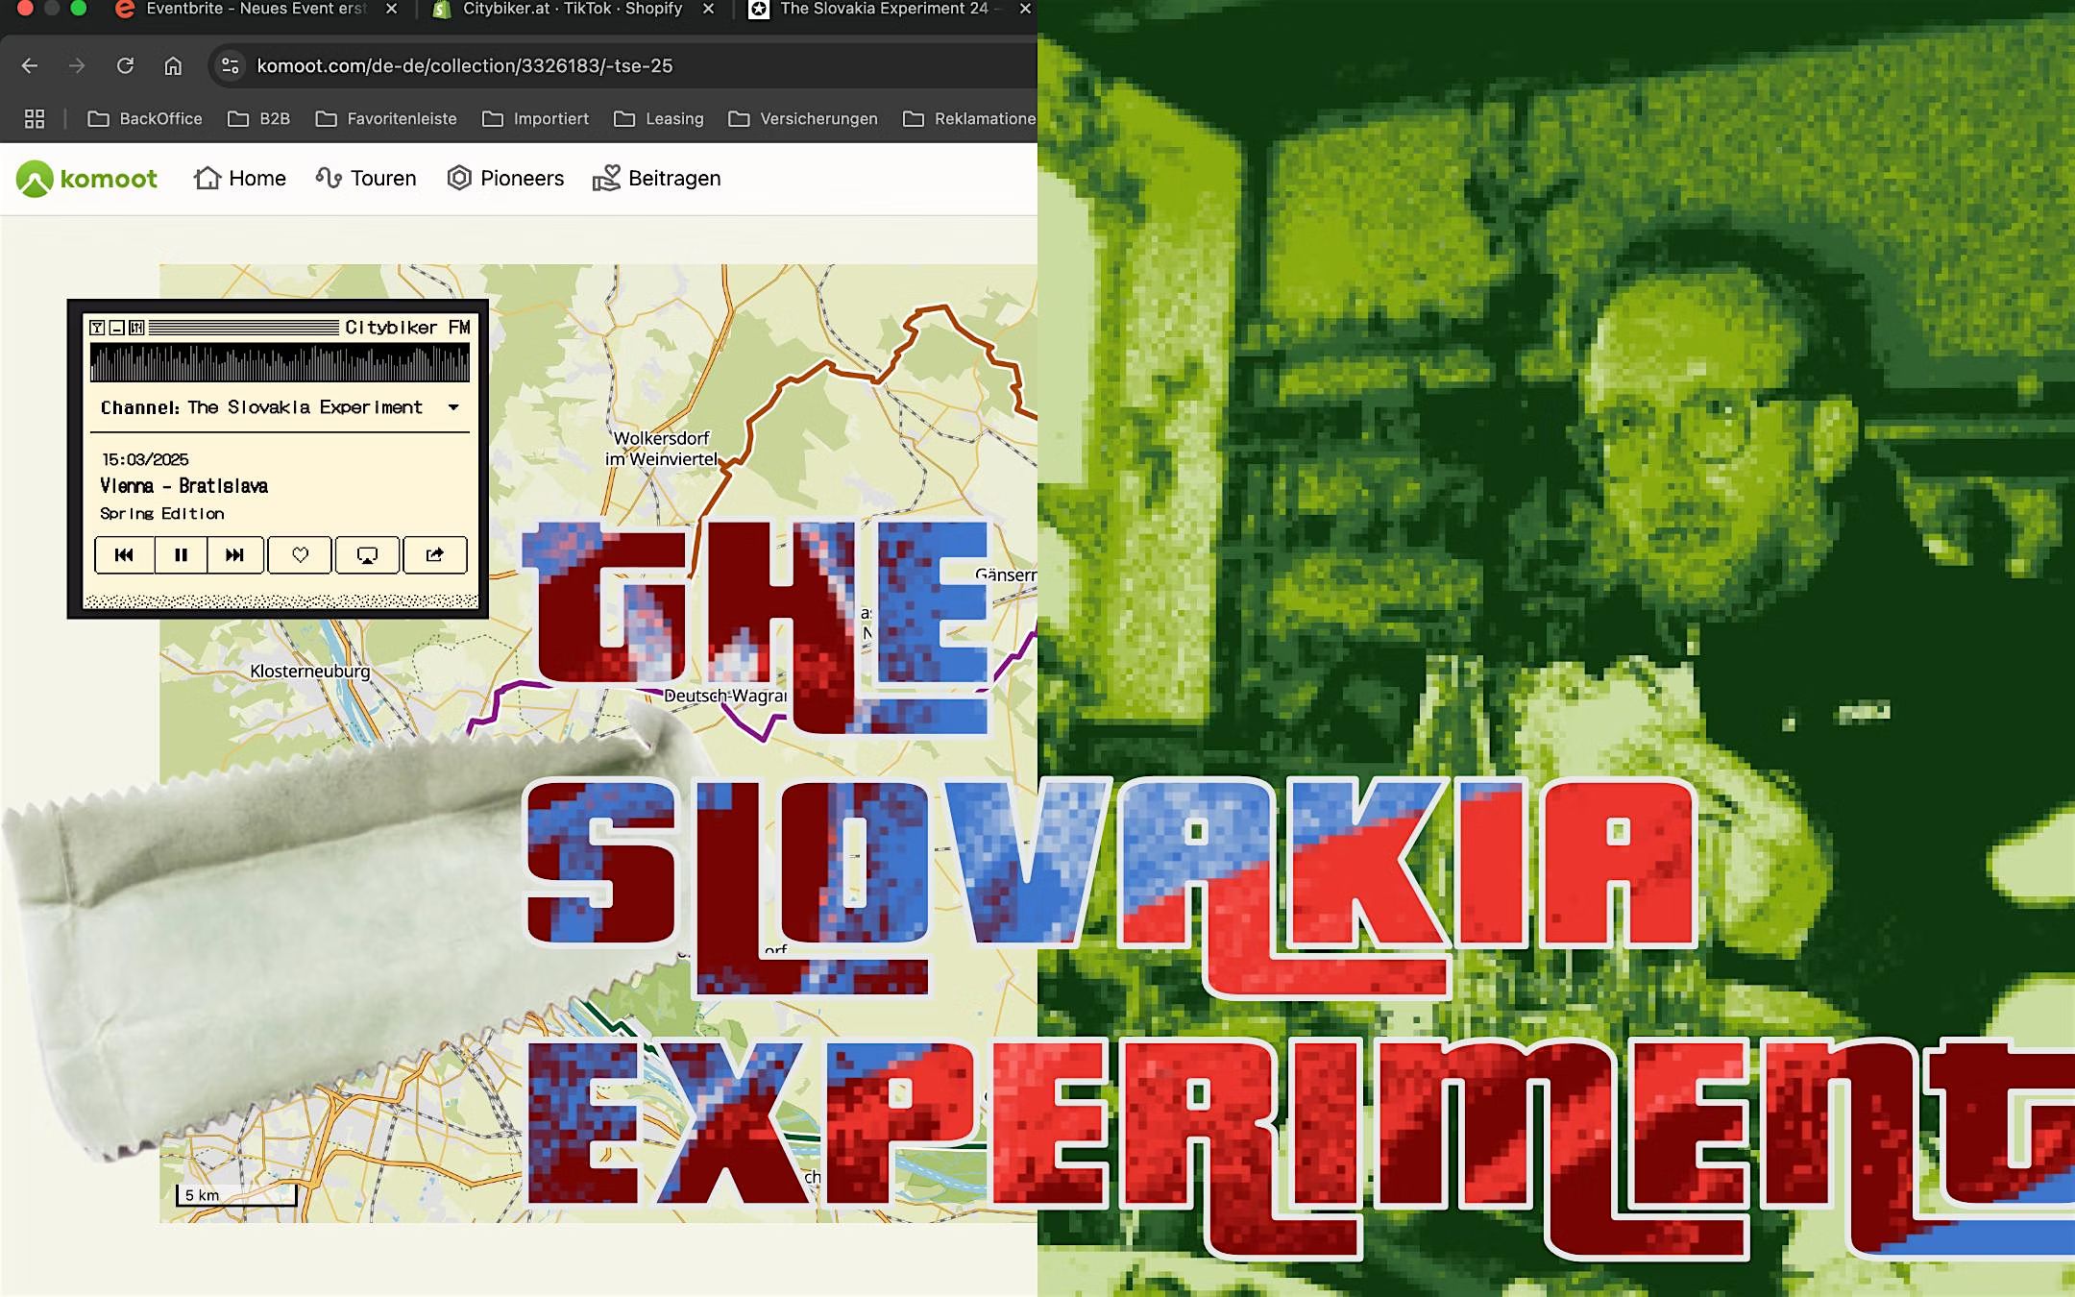
Task: Click the browser forward arrow
Action: point(77,65)
